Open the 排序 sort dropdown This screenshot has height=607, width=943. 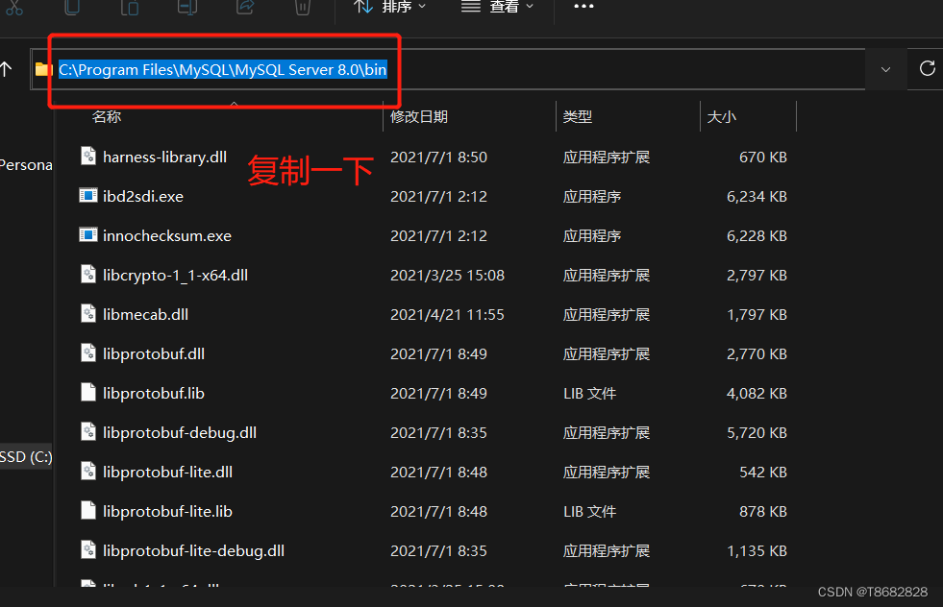(x=389, y=8)
